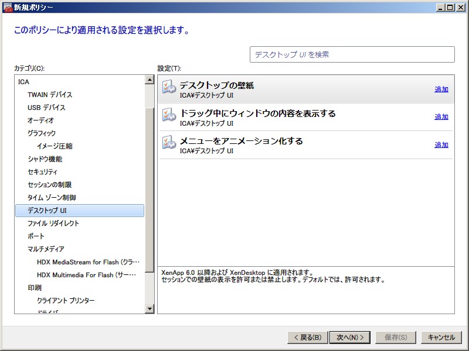This screenshot has width=469, height=351.
Task: Go back with the 戻る(B) button
Action: click(x=306, y=338)
